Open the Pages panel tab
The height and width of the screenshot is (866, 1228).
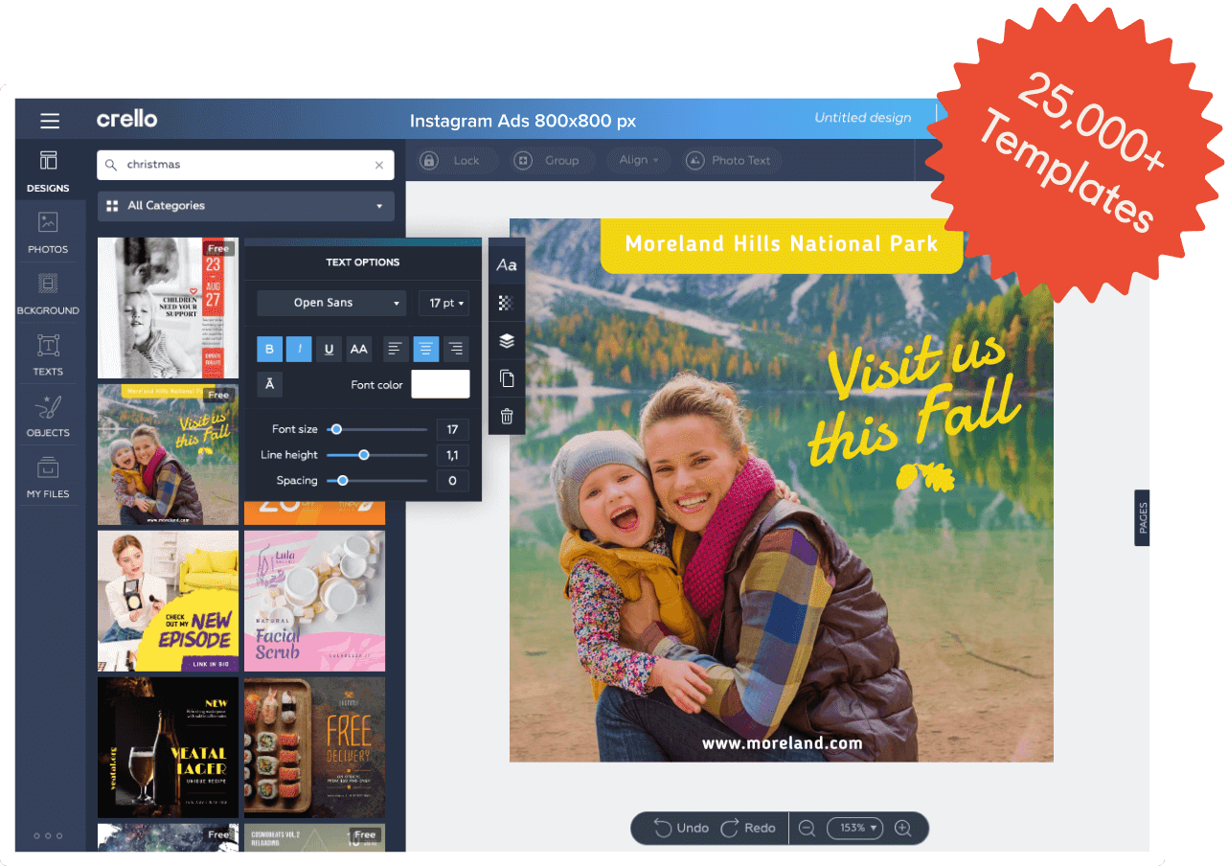tap(1142, 517)
